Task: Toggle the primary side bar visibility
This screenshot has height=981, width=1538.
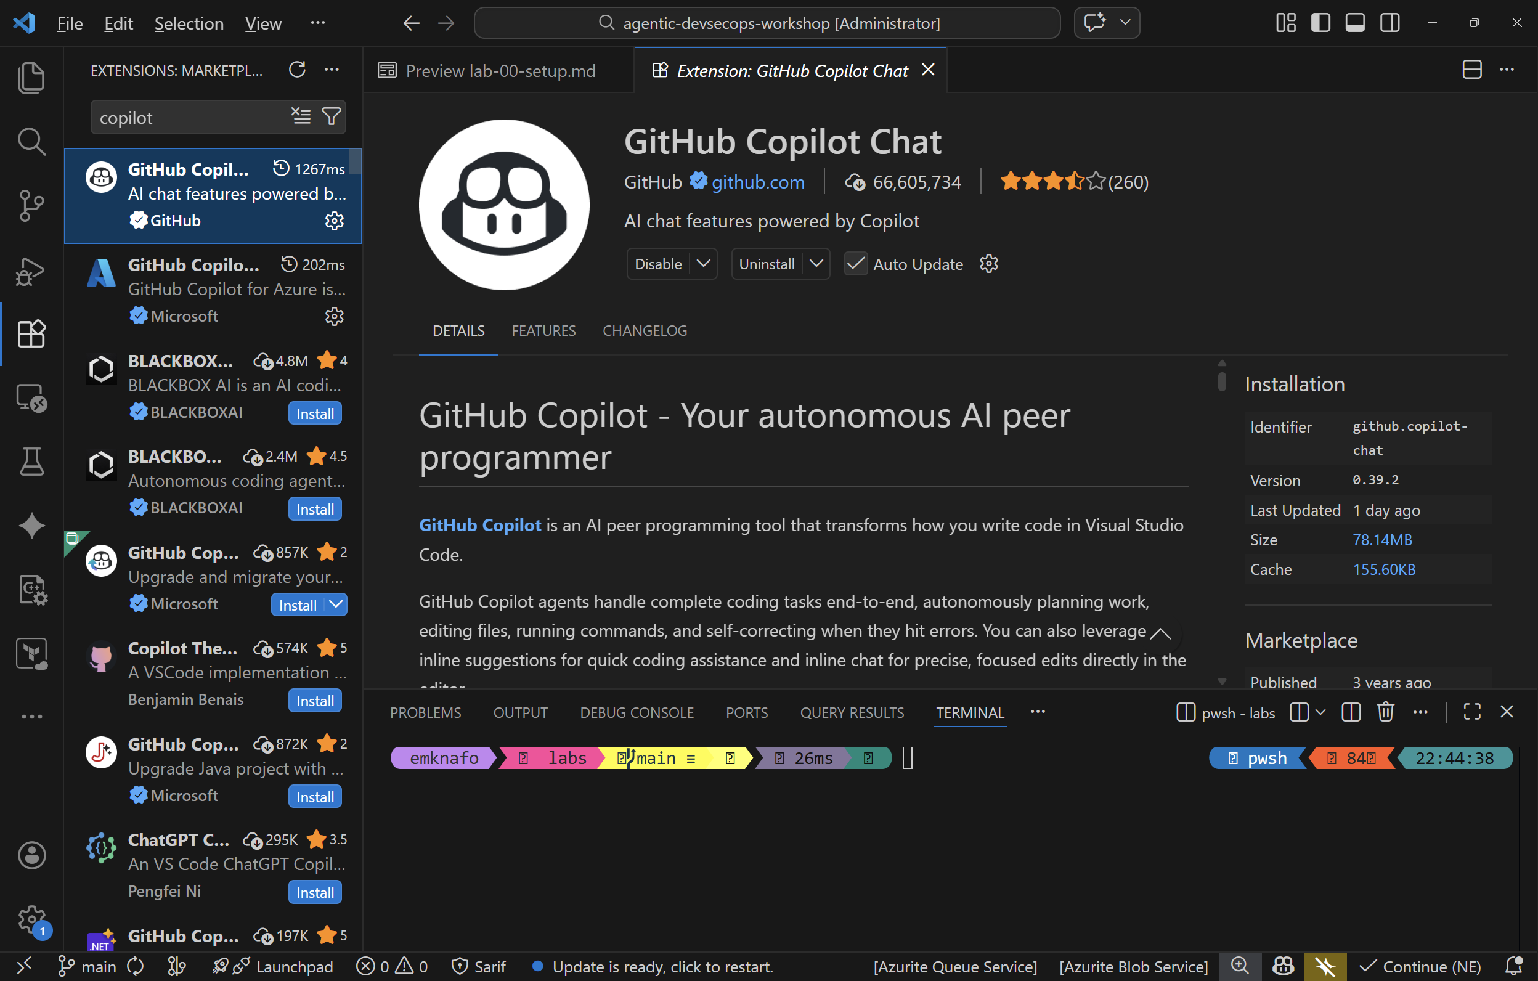Action: coord(1320,22)
